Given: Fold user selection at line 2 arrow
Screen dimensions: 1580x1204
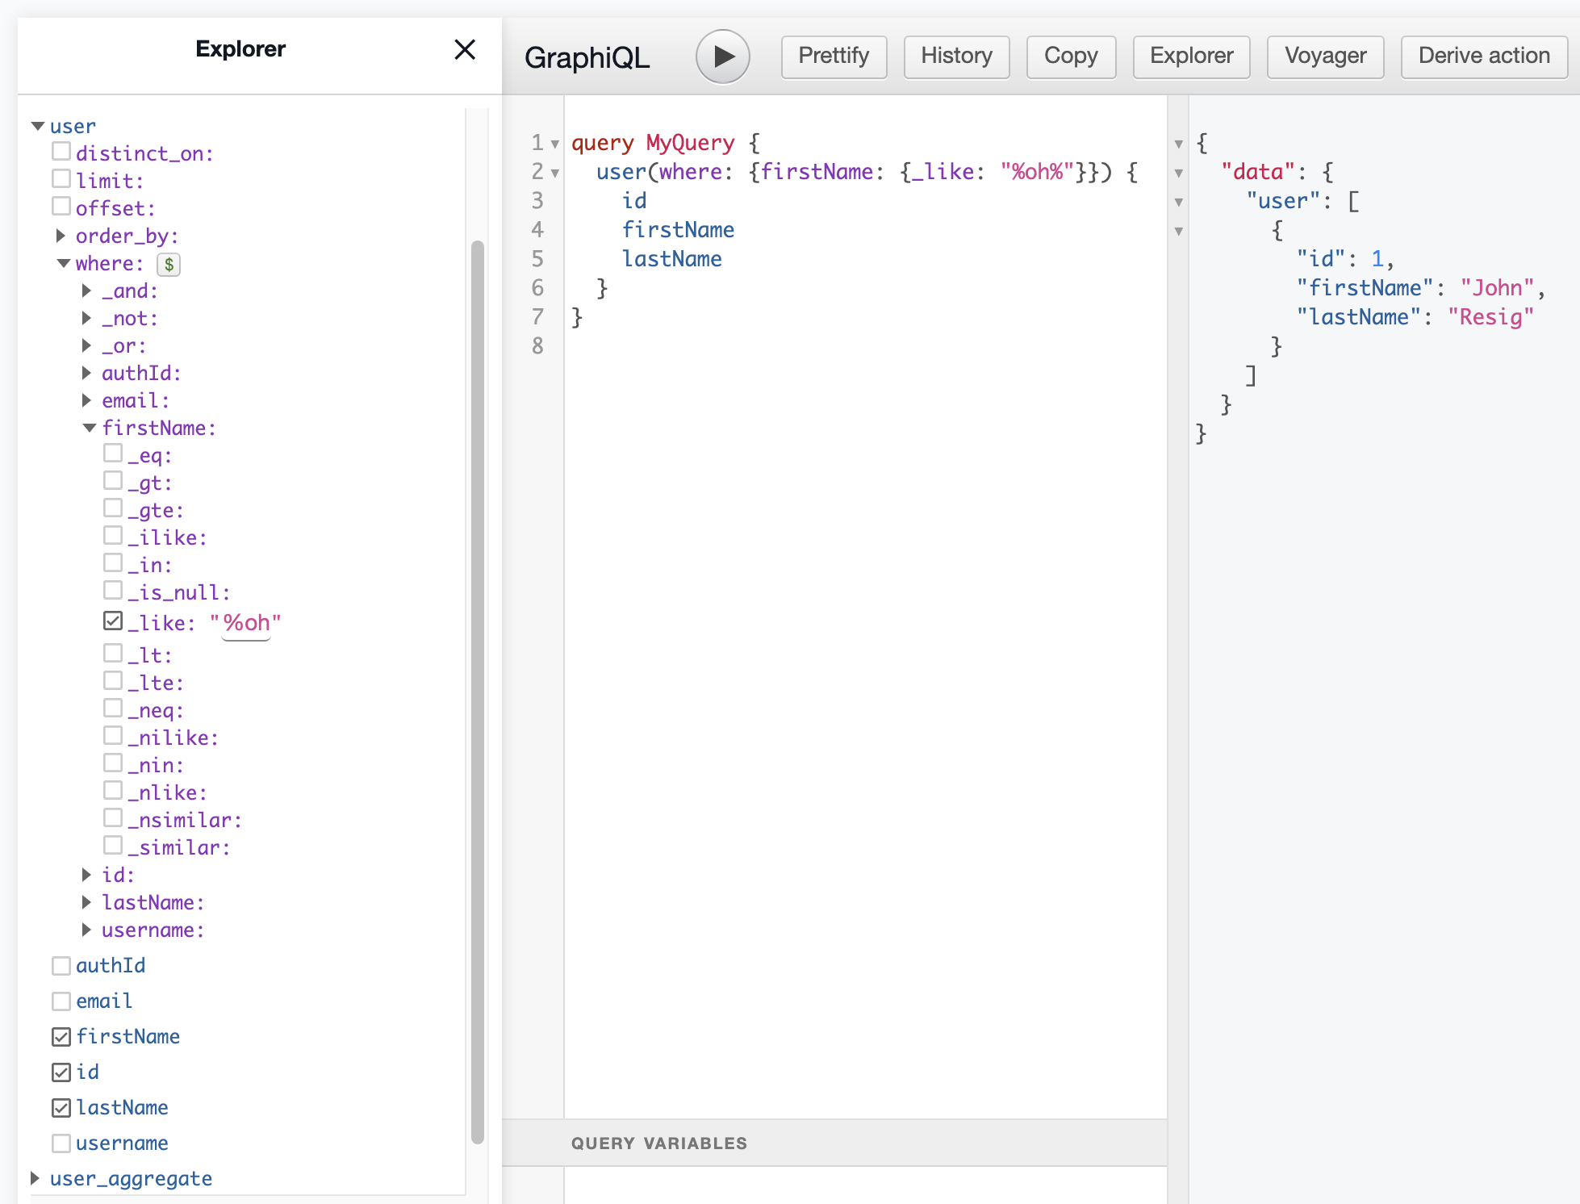Looking at the screenshot, I should click(555, 173).
